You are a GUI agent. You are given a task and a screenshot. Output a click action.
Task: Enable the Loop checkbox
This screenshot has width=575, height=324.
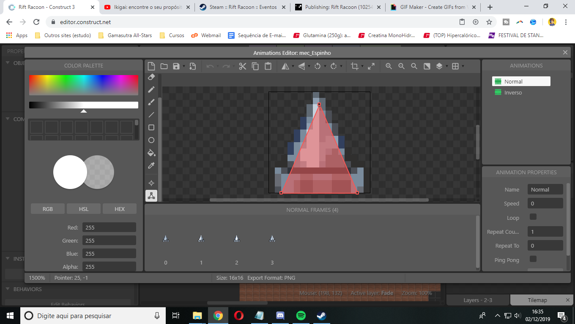pyautogui.click(x=533, y=217)
